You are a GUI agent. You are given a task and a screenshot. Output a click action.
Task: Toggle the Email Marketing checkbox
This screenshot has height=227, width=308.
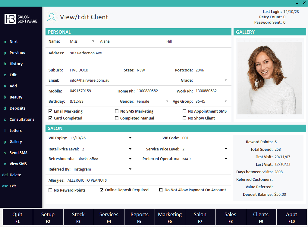50,111
